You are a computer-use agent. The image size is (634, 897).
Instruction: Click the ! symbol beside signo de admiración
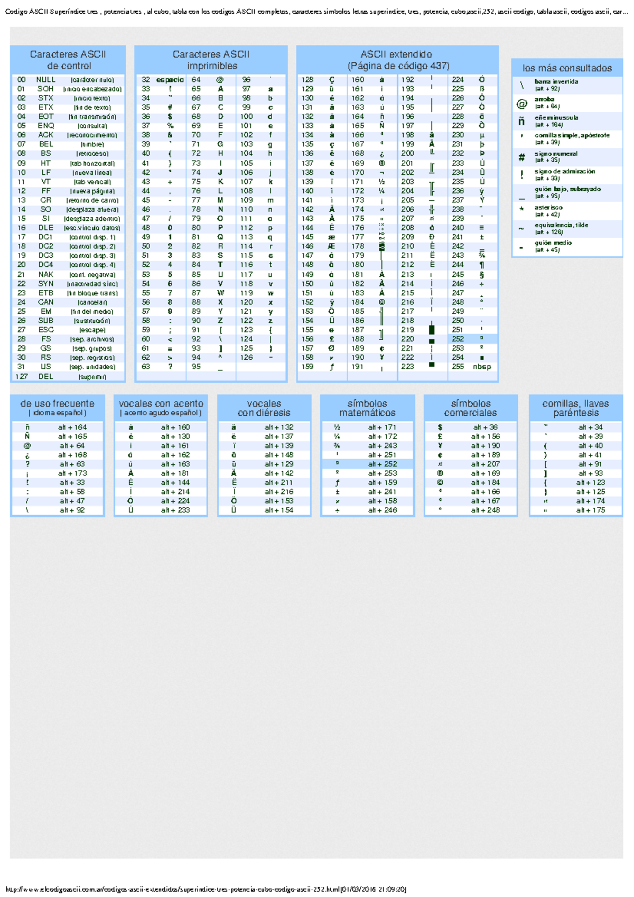click(521, 175)
